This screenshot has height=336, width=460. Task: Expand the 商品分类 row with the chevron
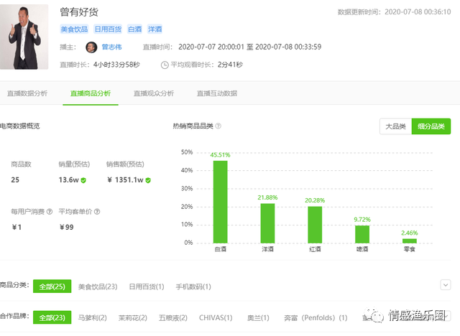point(446,285)
